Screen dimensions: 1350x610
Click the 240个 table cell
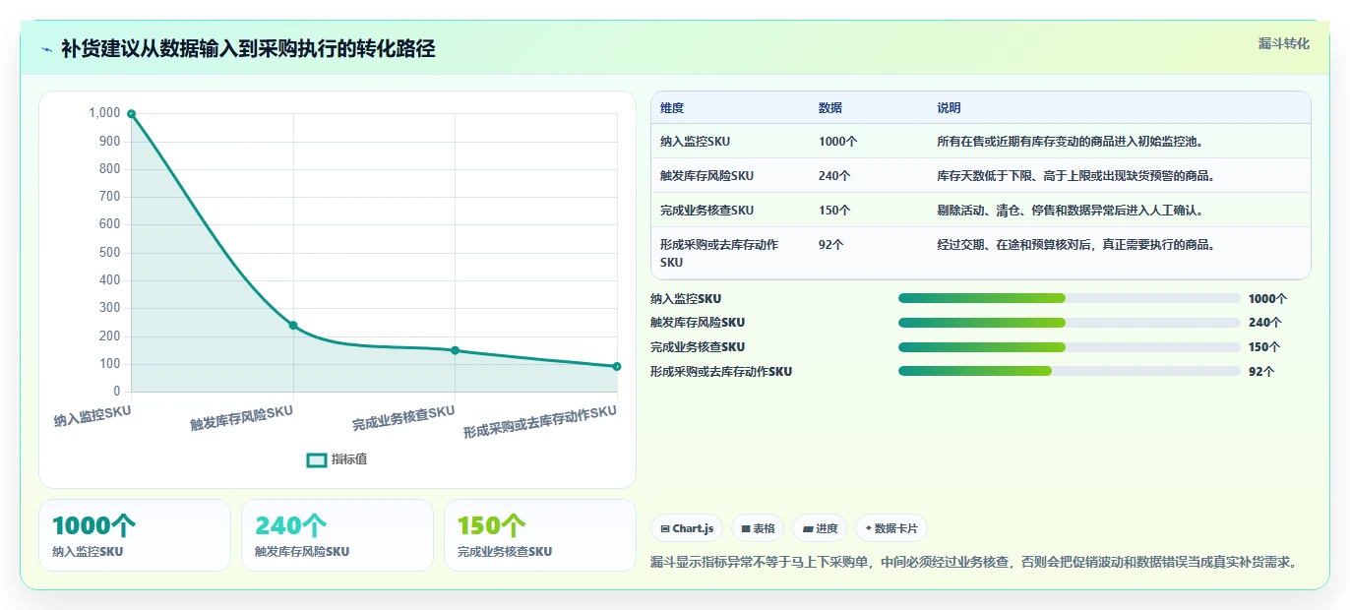coord(834,176)
